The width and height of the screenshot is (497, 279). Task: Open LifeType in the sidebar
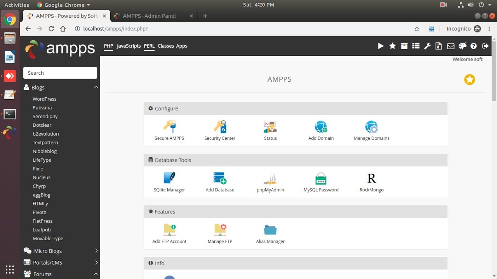(x=42, y=160)
